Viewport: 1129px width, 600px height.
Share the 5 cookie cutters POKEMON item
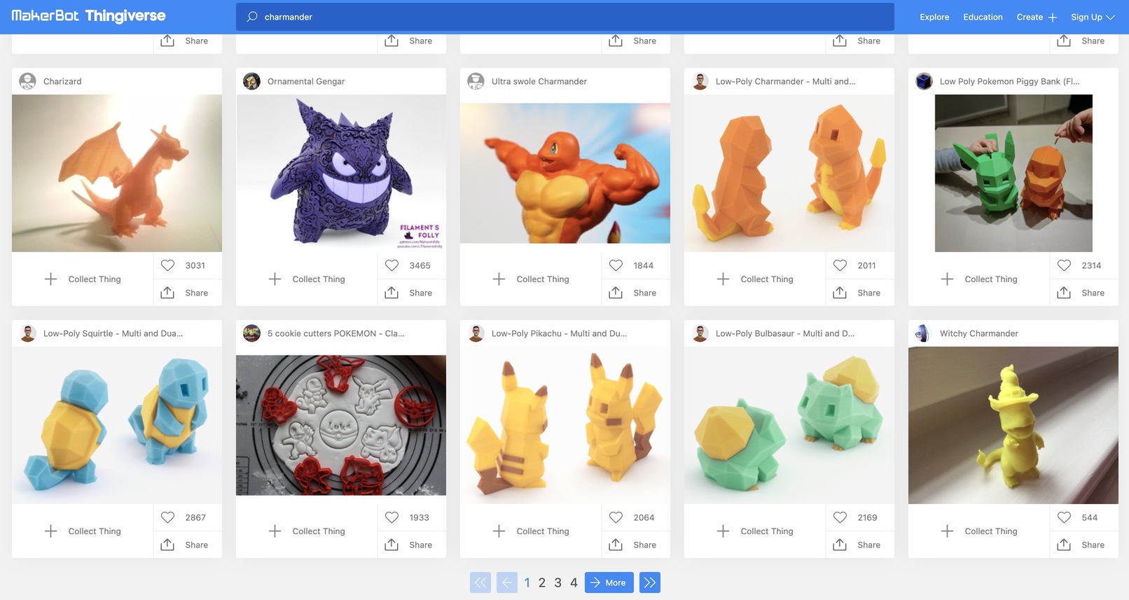[412, 545]
